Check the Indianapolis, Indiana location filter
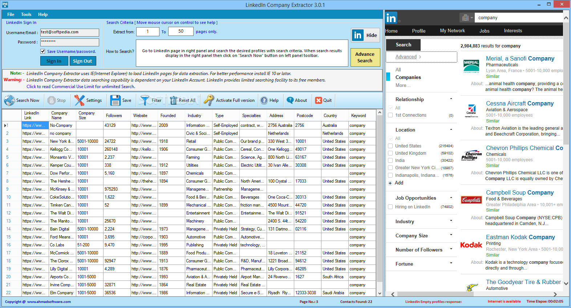The height and width of the screenshot is (308, 571). click(390, 175)
